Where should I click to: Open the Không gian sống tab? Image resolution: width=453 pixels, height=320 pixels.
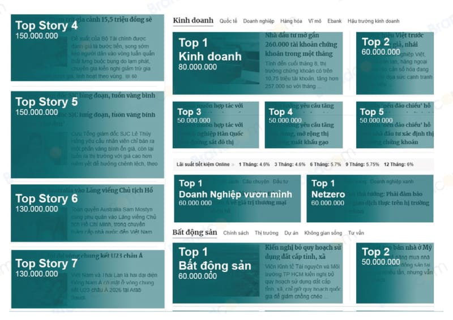click(323, 233)
